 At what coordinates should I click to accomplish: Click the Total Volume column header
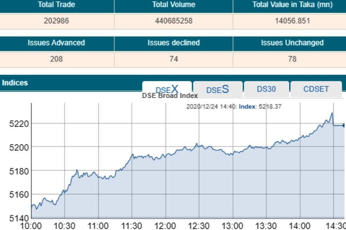pos(173,5)
